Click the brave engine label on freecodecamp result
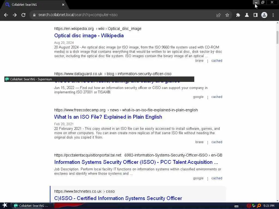Image resolution: width=279 pixels, height=209 pixels. pos(199,142)
